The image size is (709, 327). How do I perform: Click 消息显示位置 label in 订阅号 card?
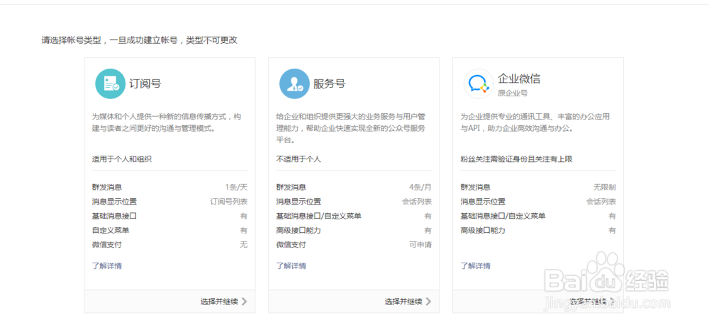coord(114,202)
